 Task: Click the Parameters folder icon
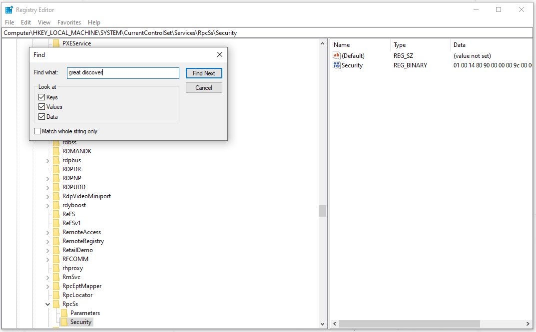(64, 313)
